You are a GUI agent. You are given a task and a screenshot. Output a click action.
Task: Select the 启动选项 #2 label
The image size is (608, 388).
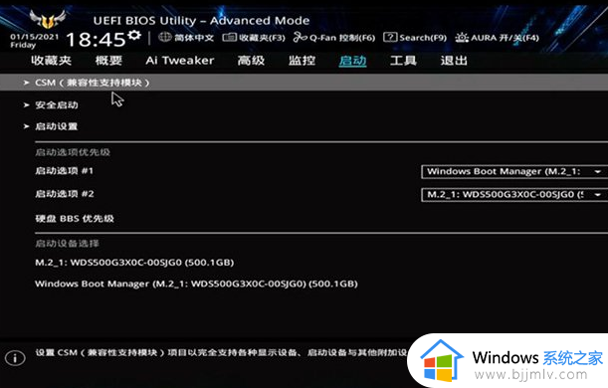point(65,194)
